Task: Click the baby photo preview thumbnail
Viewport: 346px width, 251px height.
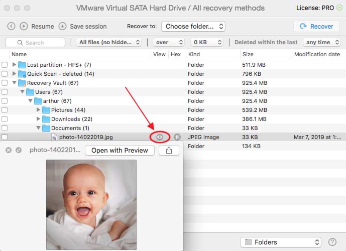Action: pyautogui.click(x=91, y=205)
